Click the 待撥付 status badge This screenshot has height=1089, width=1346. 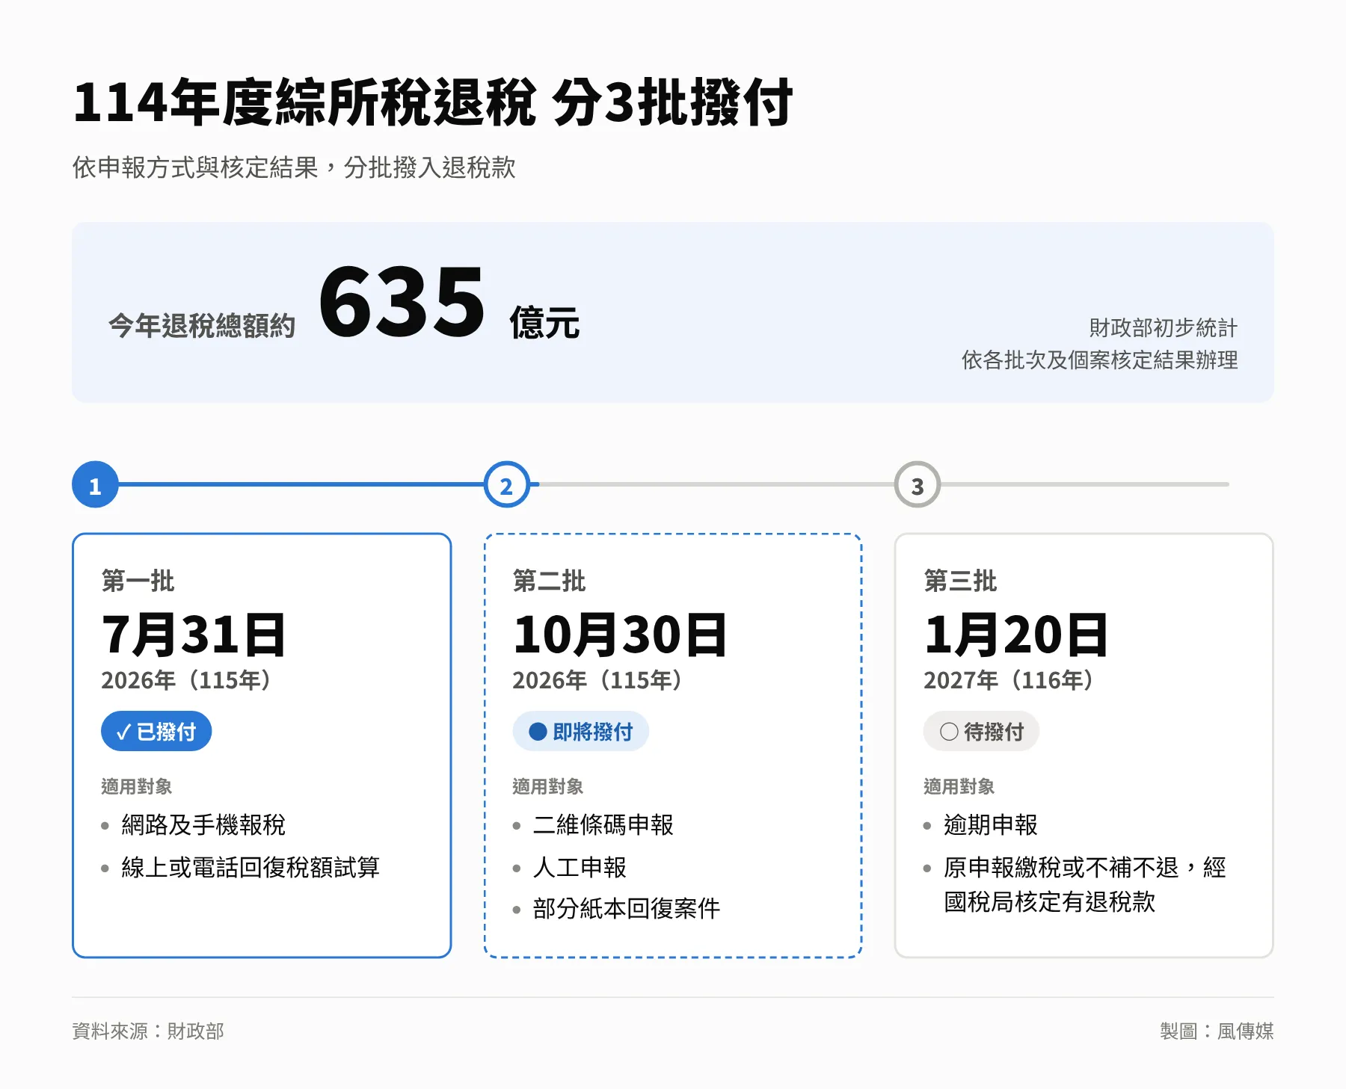[x=981, y=731]
